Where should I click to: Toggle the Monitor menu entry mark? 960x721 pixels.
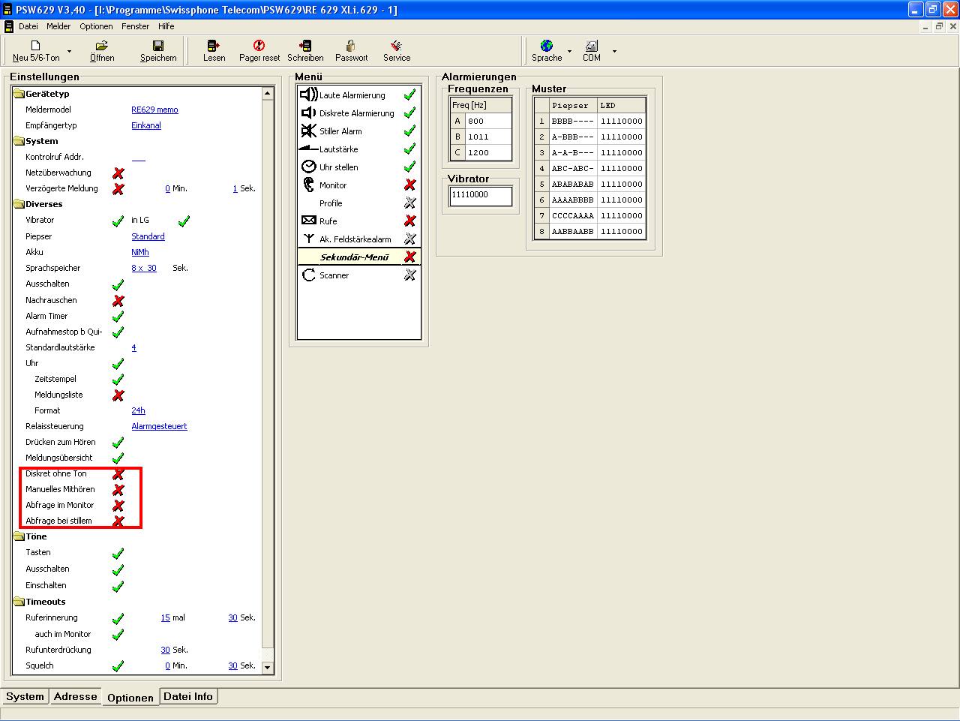409,185
